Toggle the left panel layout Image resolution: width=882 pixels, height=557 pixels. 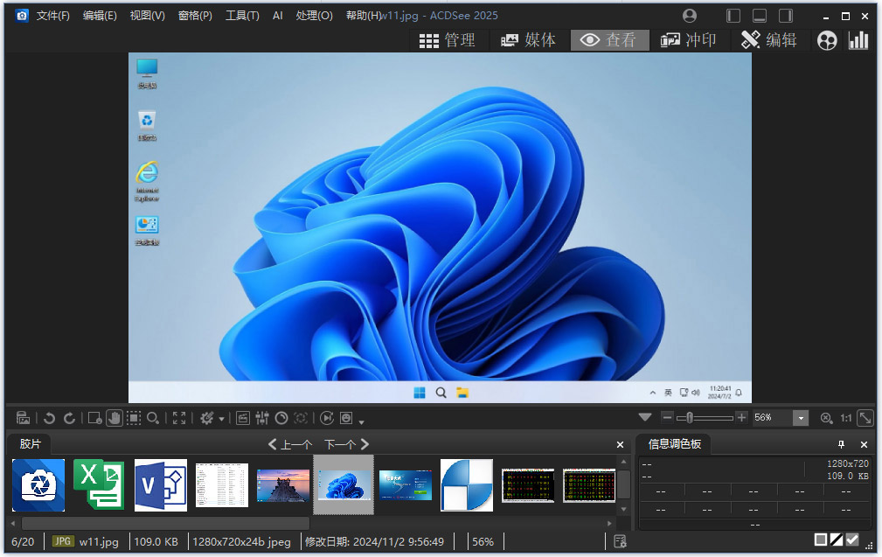[x=733, y=16]
